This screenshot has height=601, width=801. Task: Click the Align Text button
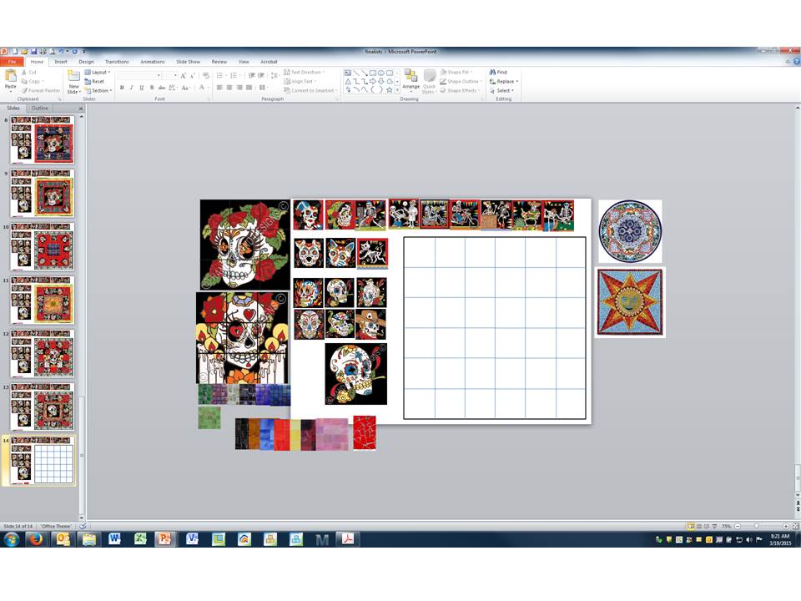(300, 81)
